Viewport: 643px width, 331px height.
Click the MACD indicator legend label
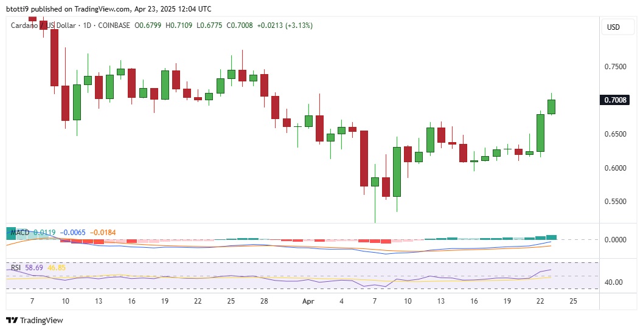tap(20, 232)
